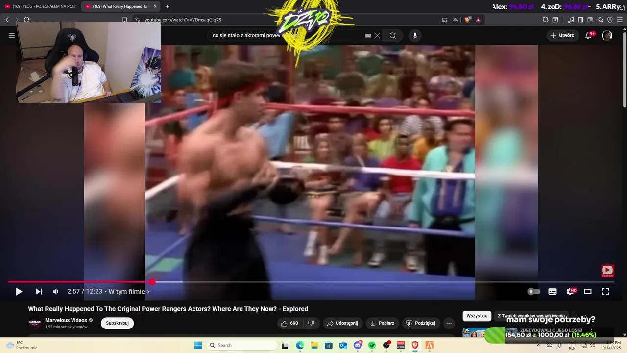Open Brave VPN shield icon

point(610,20)
